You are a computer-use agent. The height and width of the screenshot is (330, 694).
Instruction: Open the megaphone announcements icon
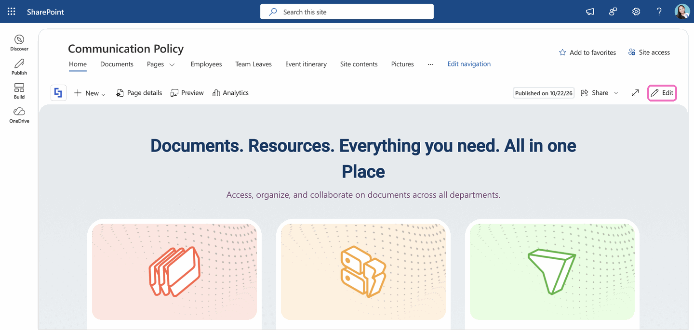click(590, 12)
